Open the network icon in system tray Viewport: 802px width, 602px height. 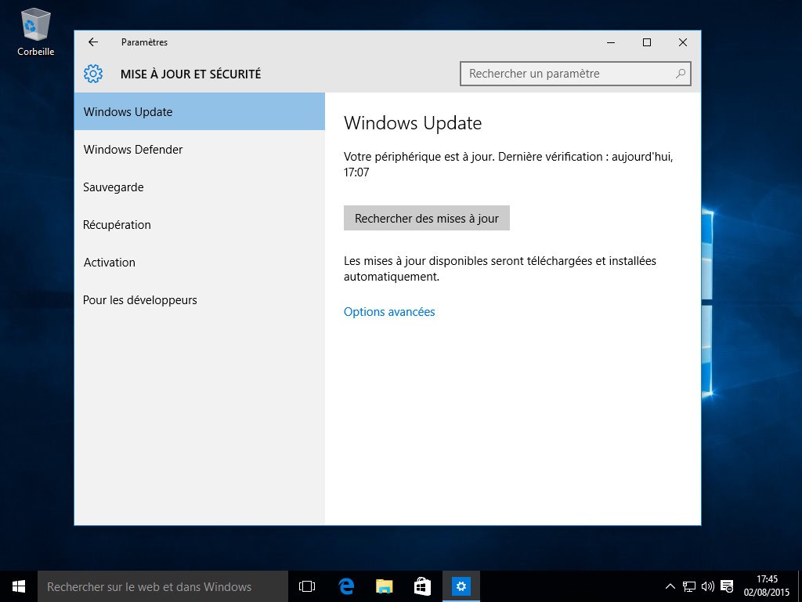coord(689,586)
